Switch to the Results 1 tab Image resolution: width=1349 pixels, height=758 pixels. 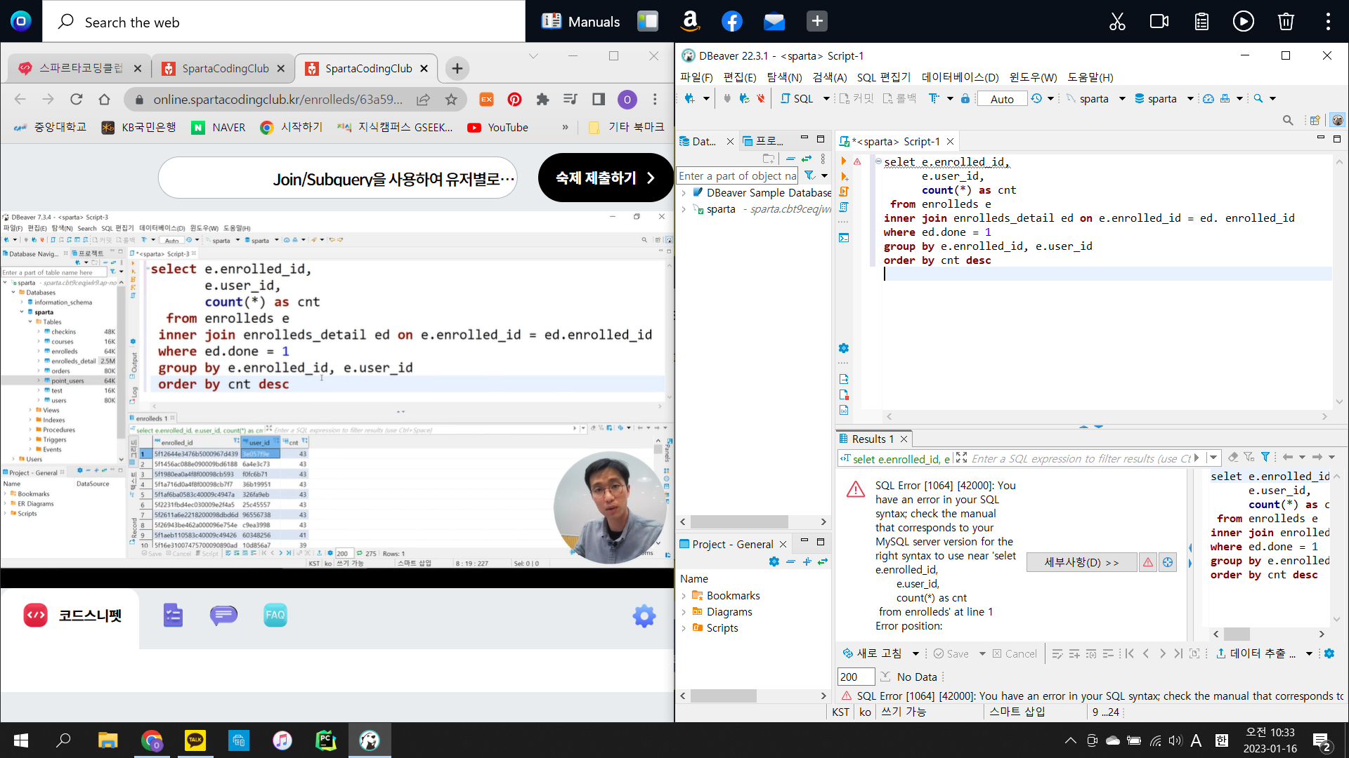pos(873,439)
